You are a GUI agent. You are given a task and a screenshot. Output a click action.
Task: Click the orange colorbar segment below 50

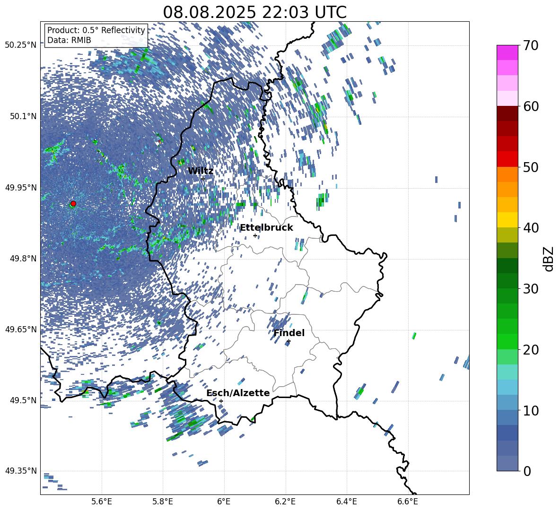tap(507, 174)
